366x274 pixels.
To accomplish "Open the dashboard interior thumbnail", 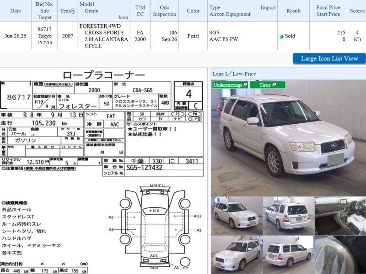I will 340,216.
